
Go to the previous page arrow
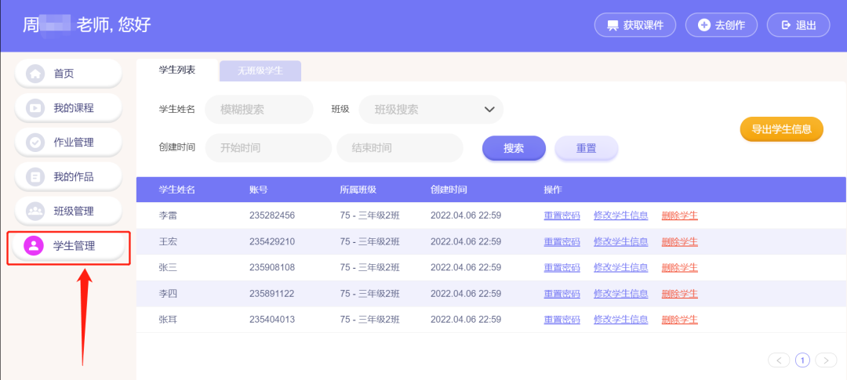(x=779, y=360)
